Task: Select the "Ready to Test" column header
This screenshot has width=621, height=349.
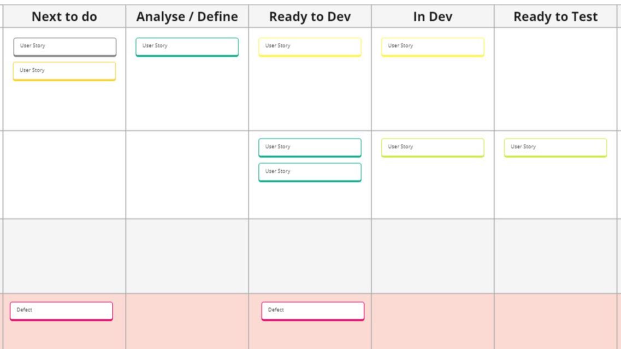Action: pyautogui.click(x=555, y=16)
